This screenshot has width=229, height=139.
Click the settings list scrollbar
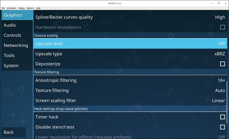click(227, 102)
